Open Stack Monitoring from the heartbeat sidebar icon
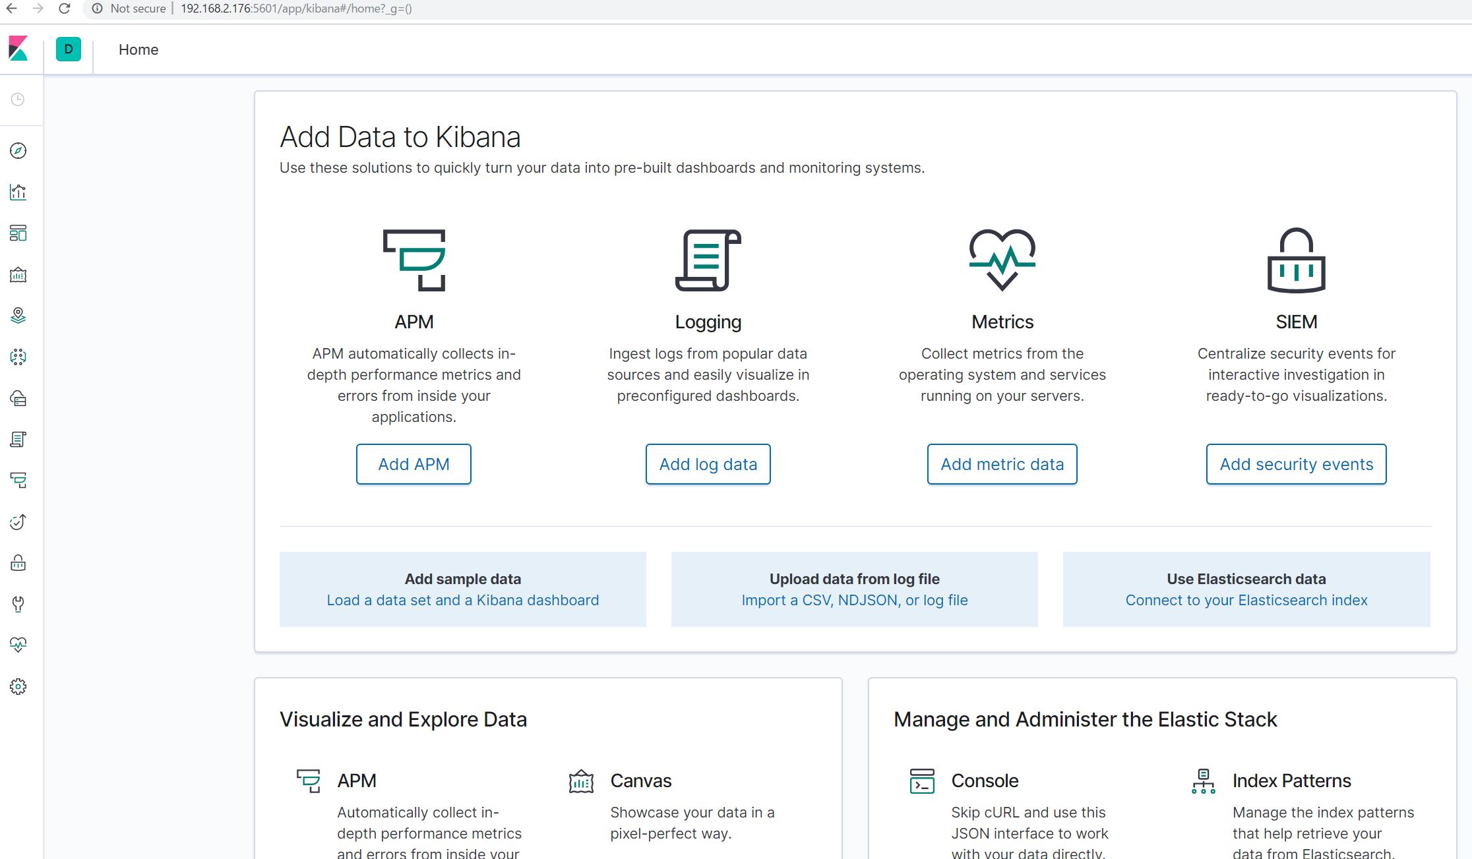Viewport: 1472px width, 859px height. click(18, 645)
